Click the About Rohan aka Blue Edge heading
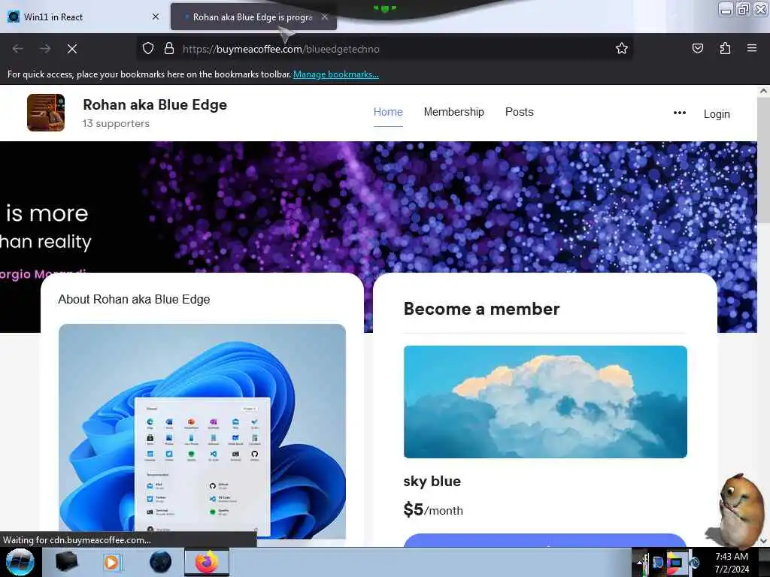Viewport: 770px width, 577px height. pyautogui.click(x=134, y=299)
